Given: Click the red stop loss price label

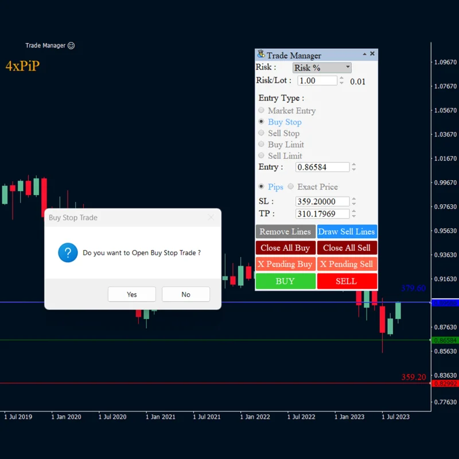Looking at the screenshot, I should [445, 383].
